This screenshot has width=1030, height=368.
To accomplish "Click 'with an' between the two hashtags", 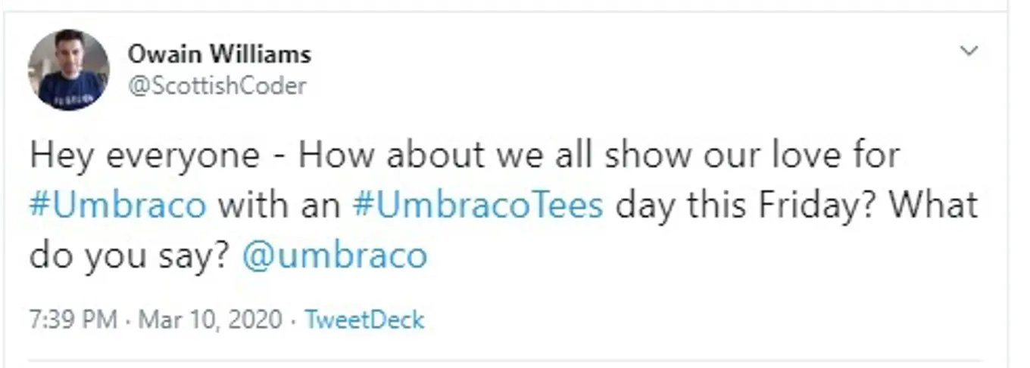I will tap(279, 206).
